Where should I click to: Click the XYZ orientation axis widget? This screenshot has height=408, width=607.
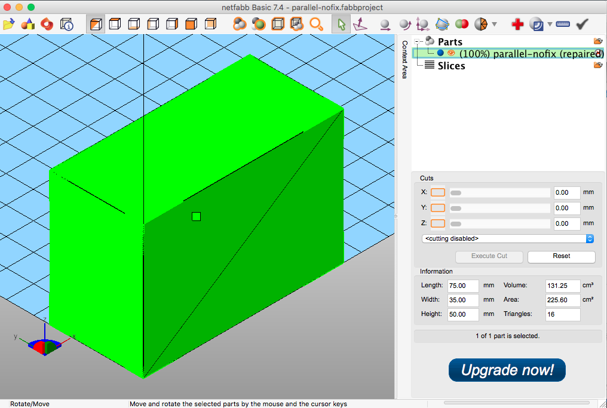(44, 338)
